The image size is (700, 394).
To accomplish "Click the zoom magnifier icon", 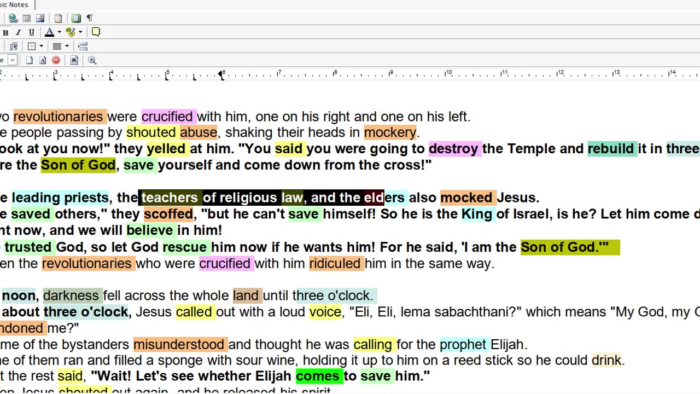I will point(92,60).
